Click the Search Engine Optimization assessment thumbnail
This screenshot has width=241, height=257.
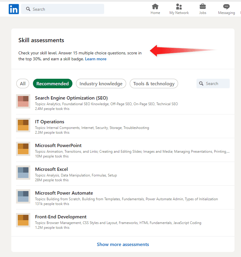(23, 101)
